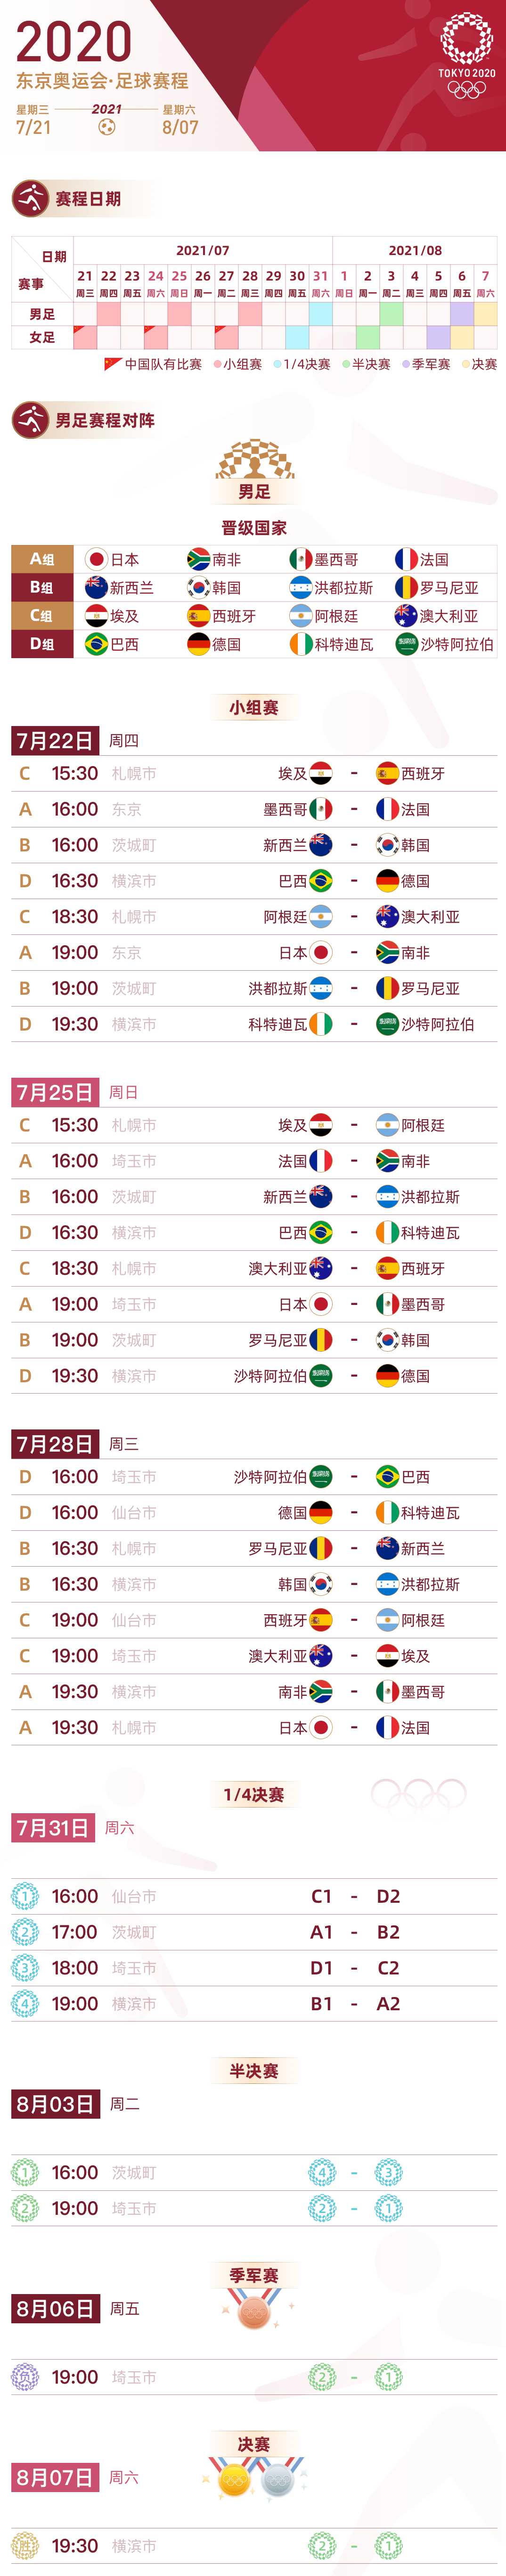Click Japan's flag in the A组 row
The image size is (506, 2576).
tap(96, 559)
